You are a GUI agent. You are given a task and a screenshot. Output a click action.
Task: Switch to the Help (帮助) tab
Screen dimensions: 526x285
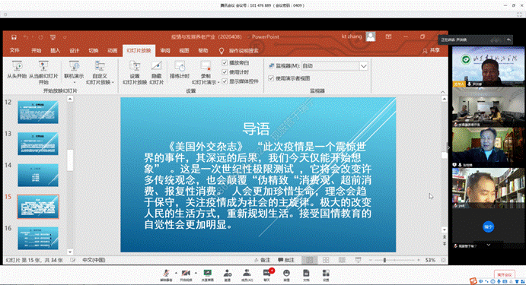[x=203, y=51]
